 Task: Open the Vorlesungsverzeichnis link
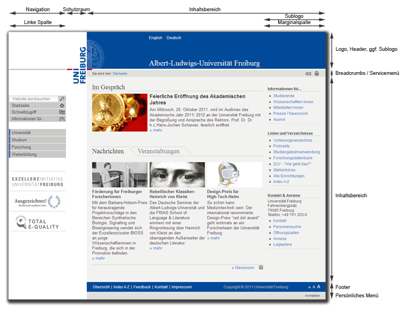click(x=293, y=140)
